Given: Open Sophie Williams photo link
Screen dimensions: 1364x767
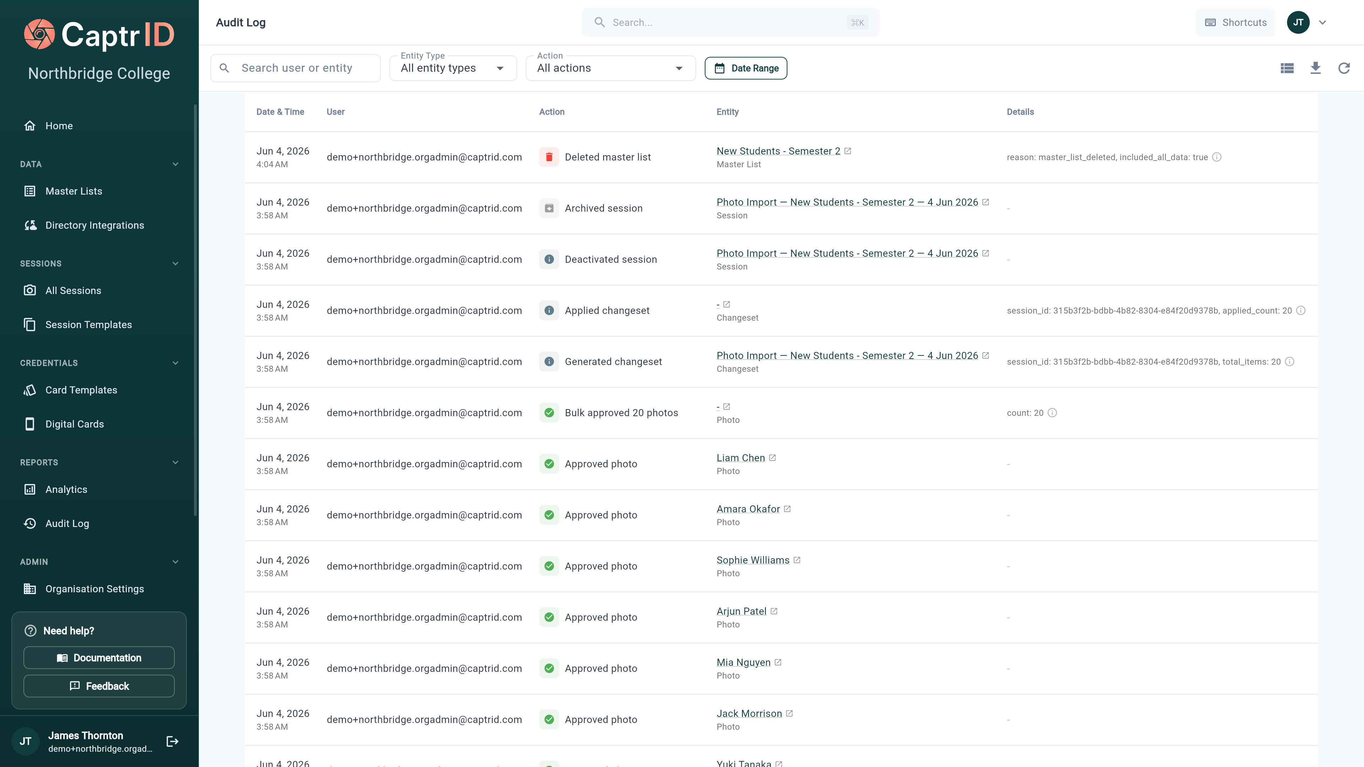Looking at the screenshot, I should tap(753, 560).
